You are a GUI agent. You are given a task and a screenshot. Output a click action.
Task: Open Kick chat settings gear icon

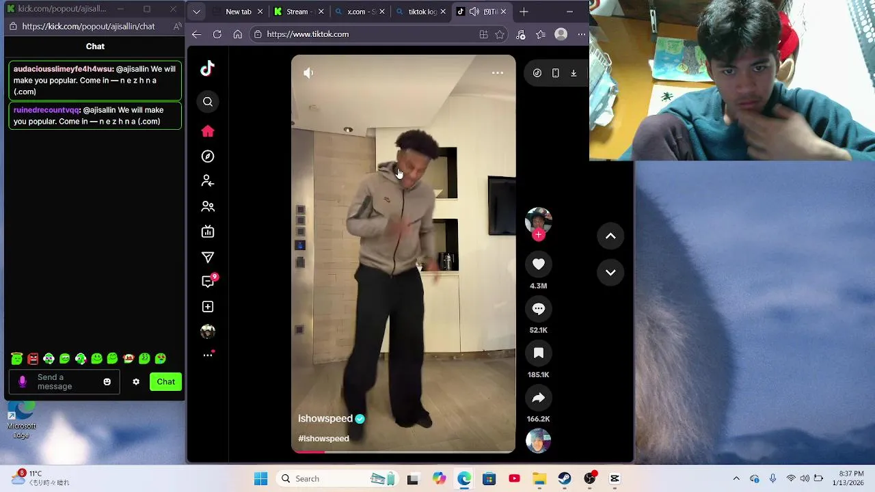[136, 382]
